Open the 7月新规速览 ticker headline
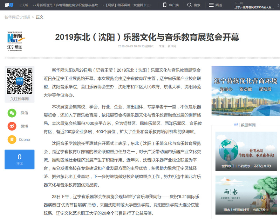Viewport: 280px width, 219px height. pyautogui.click(x=65, y=5)
